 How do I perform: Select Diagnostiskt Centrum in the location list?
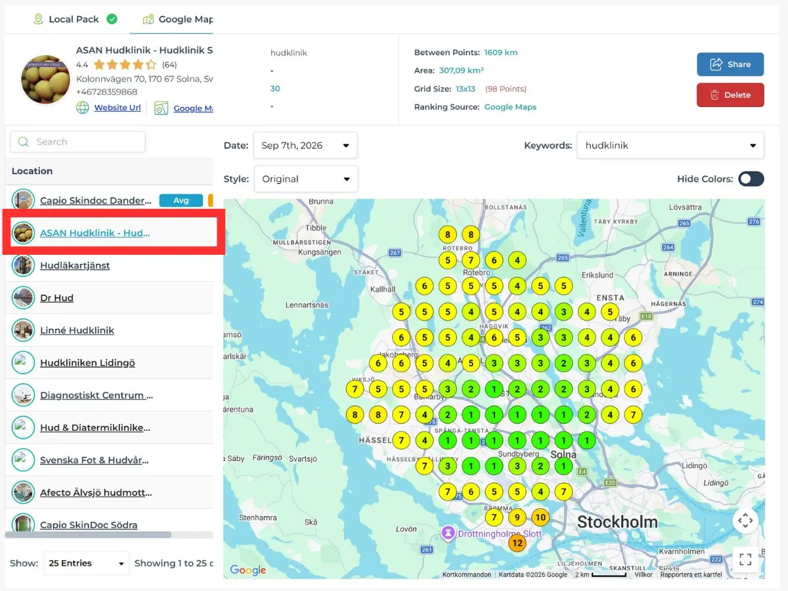click(97, 395)
